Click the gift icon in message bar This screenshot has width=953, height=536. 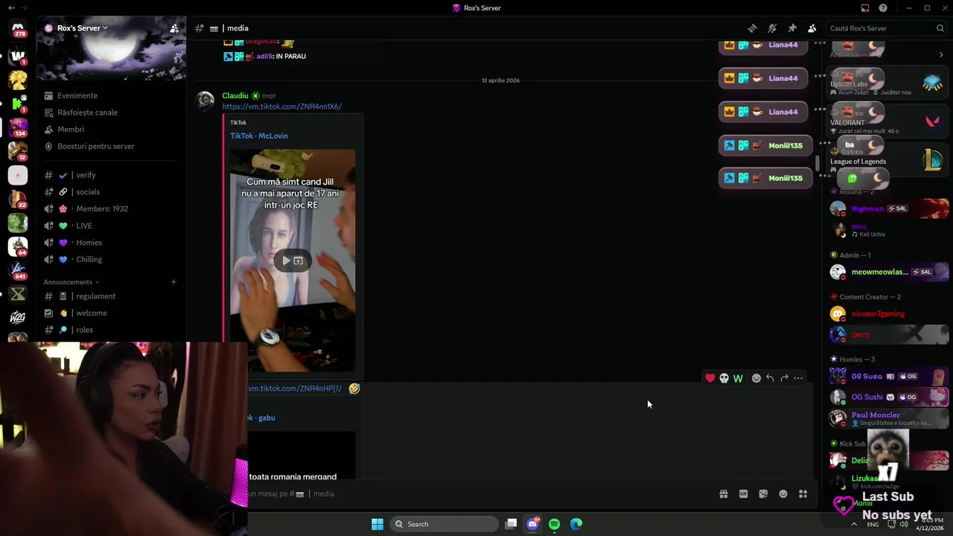tap(723, 494)
